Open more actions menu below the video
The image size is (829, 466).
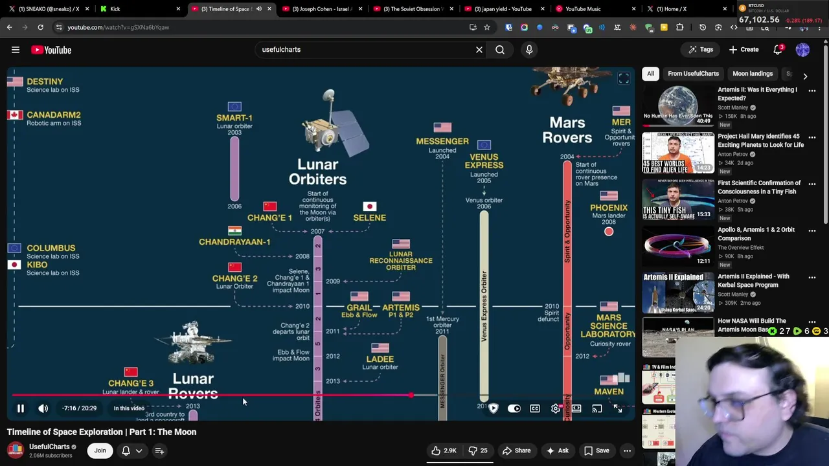point(627,450)
